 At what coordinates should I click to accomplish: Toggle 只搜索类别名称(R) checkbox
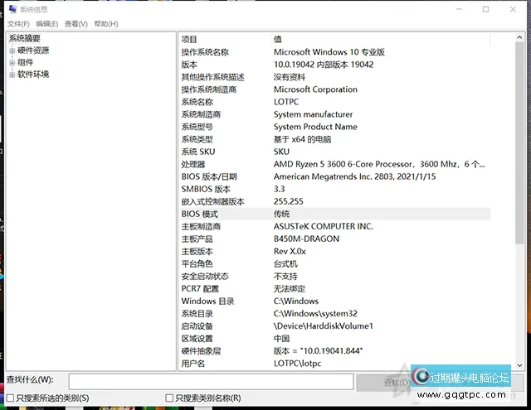169,398
